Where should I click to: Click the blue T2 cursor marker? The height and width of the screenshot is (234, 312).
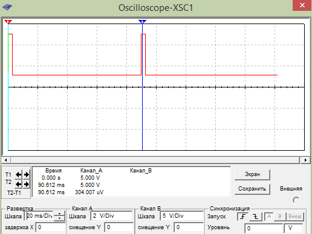pyautogui.click(x=142, y=22)
